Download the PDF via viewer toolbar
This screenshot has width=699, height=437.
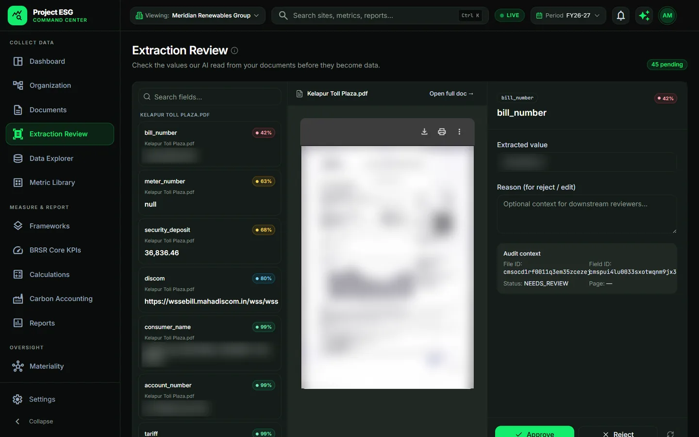click(x=424, y=132)
